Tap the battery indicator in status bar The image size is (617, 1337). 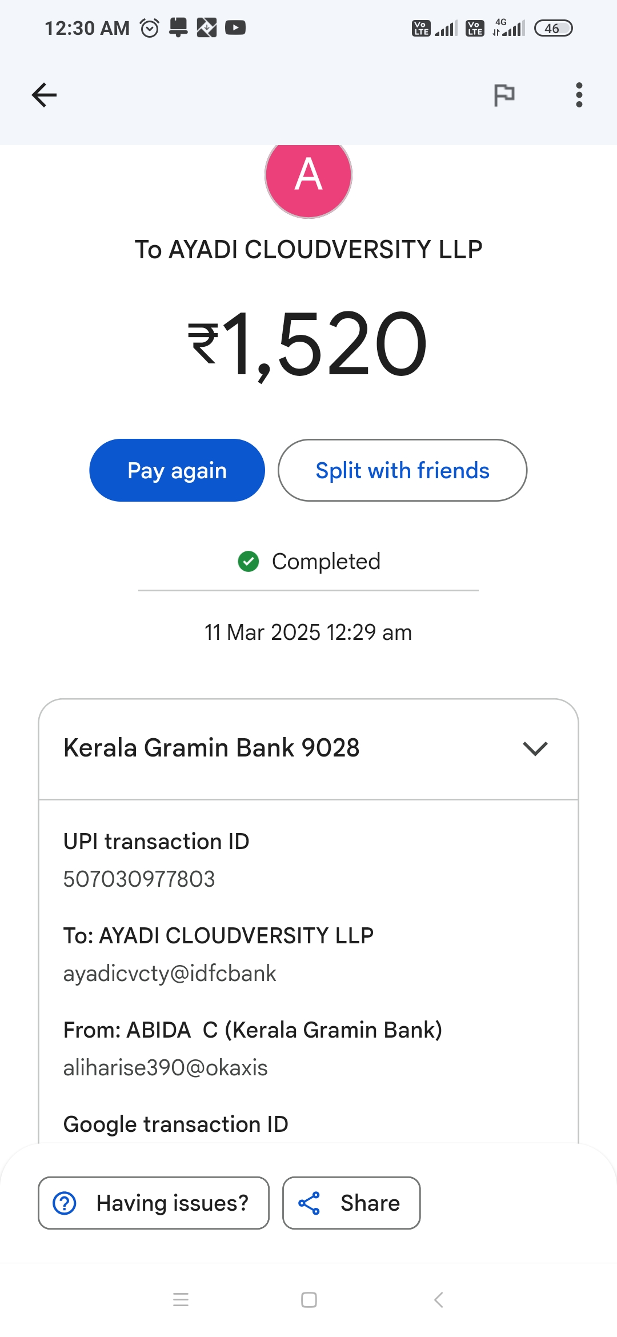tap(553, 28)
